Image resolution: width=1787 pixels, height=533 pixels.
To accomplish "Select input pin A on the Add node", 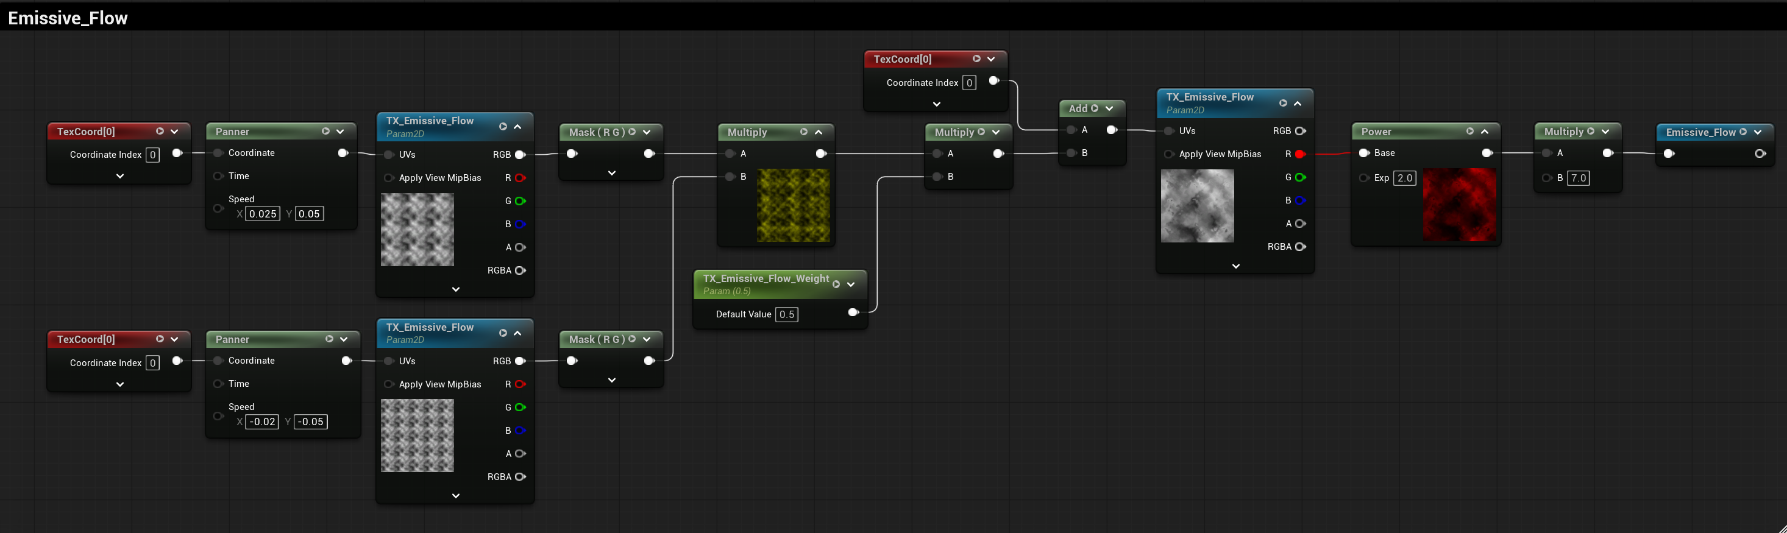I will [x=1071, y=130].
